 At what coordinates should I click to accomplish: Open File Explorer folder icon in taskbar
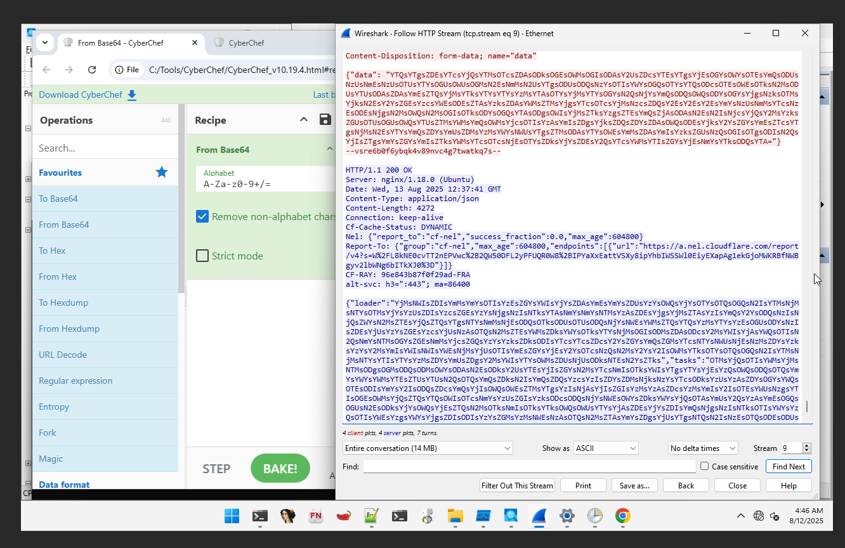click(455, 516)
